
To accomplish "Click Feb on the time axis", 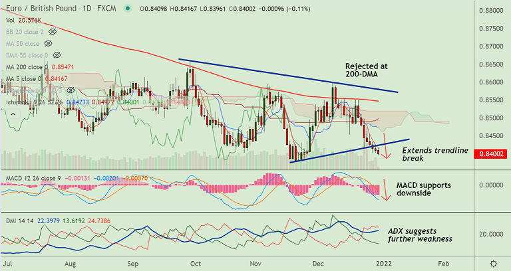I will (443, 263).
